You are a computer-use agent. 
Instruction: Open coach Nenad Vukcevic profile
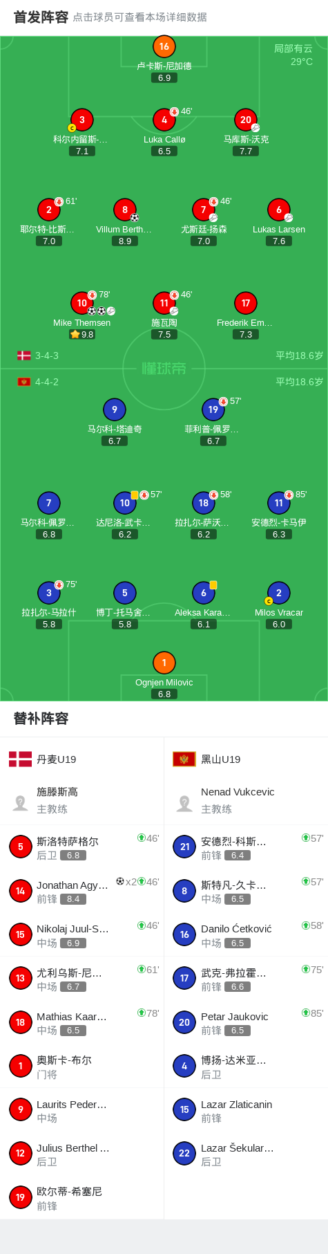point(246,800)
